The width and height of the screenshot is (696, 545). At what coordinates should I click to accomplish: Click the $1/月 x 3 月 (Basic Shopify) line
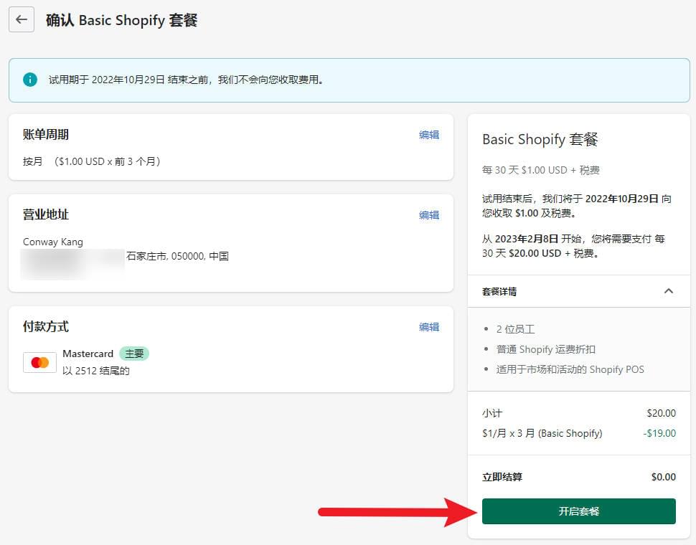(x=542, y=433)
